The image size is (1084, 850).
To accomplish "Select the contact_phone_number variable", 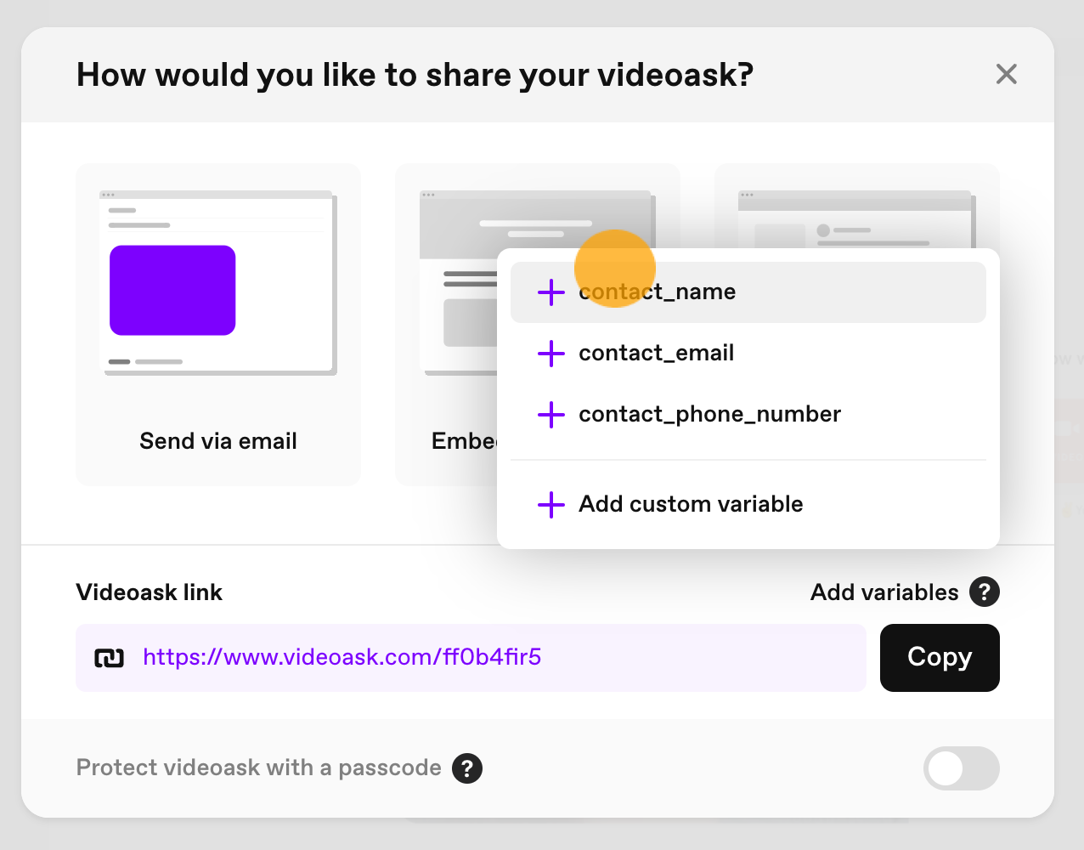I will tap(748, 414).
